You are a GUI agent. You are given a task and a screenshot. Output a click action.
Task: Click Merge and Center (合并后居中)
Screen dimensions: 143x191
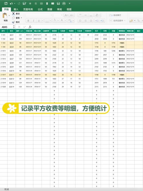click(x=116, y=21)
